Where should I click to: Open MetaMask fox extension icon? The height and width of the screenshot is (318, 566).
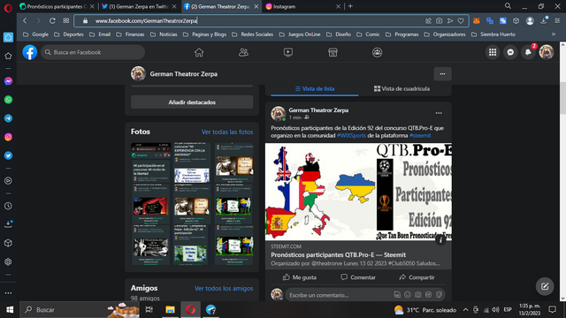[x=477, y=21]
